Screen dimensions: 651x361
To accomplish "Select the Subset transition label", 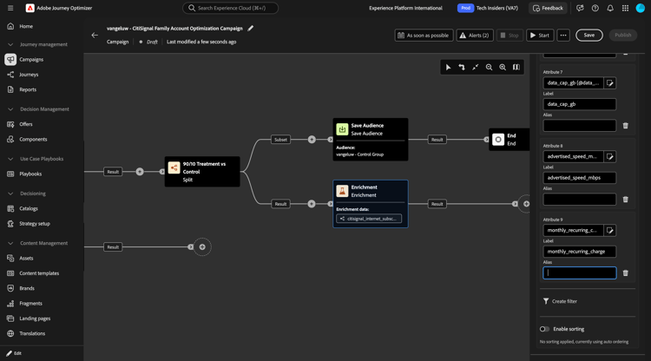I will tap(280, 140).
